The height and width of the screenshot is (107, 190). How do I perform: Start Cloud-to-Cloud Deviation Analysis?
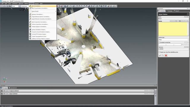click(x=42, y=32)
